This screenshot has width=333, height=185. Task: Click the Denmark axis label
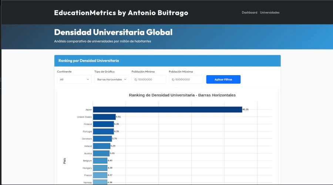point(87,139)
